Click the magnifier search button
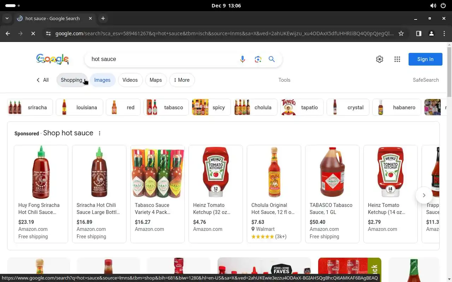 click(x=272, y=59)
